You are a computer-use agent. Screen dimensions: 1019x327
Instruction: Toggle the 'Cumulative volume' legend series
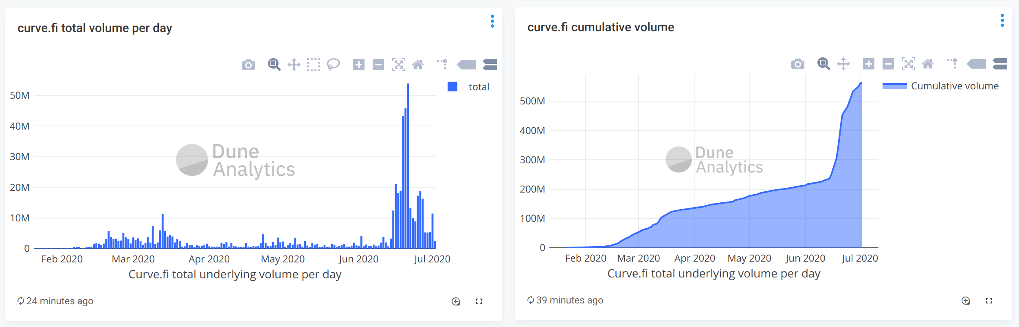click(x=940, y=86)
